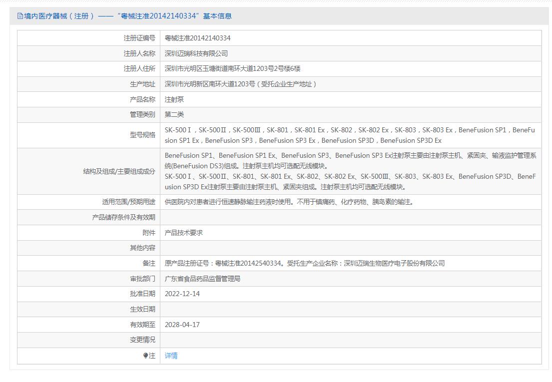
Task: Click registration number 粤械注准20142140334 in the table
Action: [197, 38]
